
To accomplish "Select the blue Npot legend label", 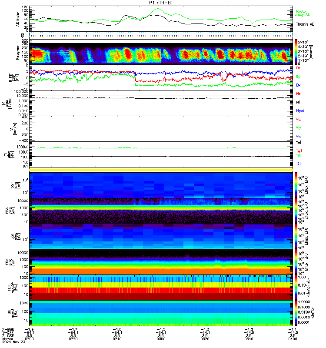I will click(300, 111).
